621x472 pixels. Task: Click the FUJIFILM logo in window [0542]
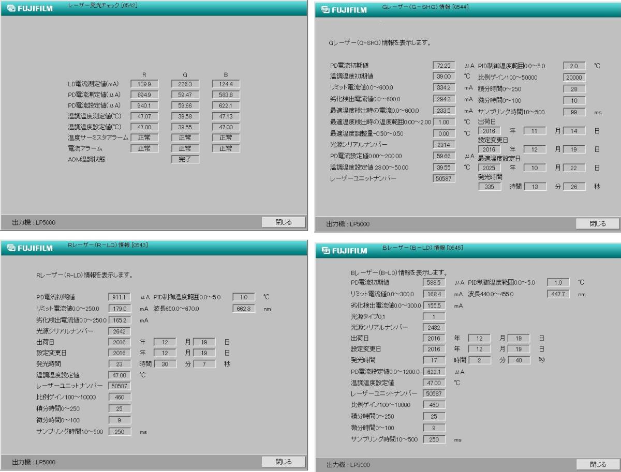[x=30, y=8]
